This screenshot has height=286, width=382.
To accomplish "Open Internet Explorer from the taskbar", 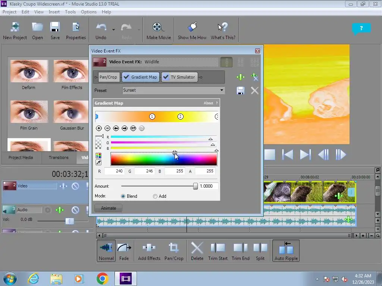I will pos(33,279).
